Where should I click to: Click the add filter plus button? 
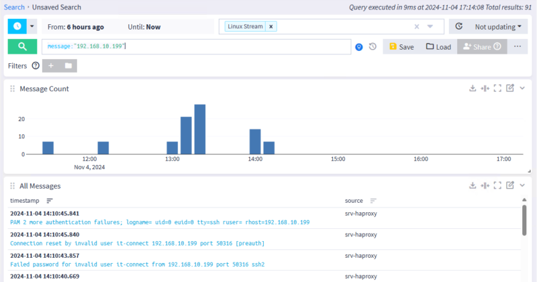coord(51,66)
